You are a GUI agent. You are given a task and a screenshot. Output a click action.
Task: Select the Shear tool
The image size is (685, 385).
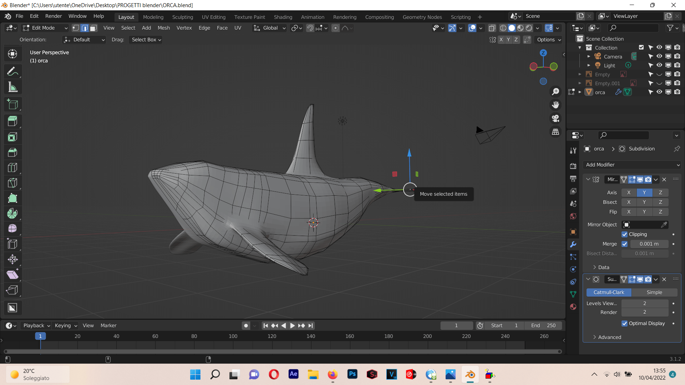pyautogui.click(x=12, y=274)
